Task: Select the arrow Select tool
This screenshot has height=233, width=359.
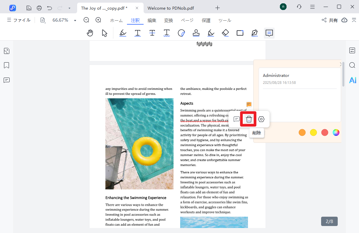Action: pos(104,33)
